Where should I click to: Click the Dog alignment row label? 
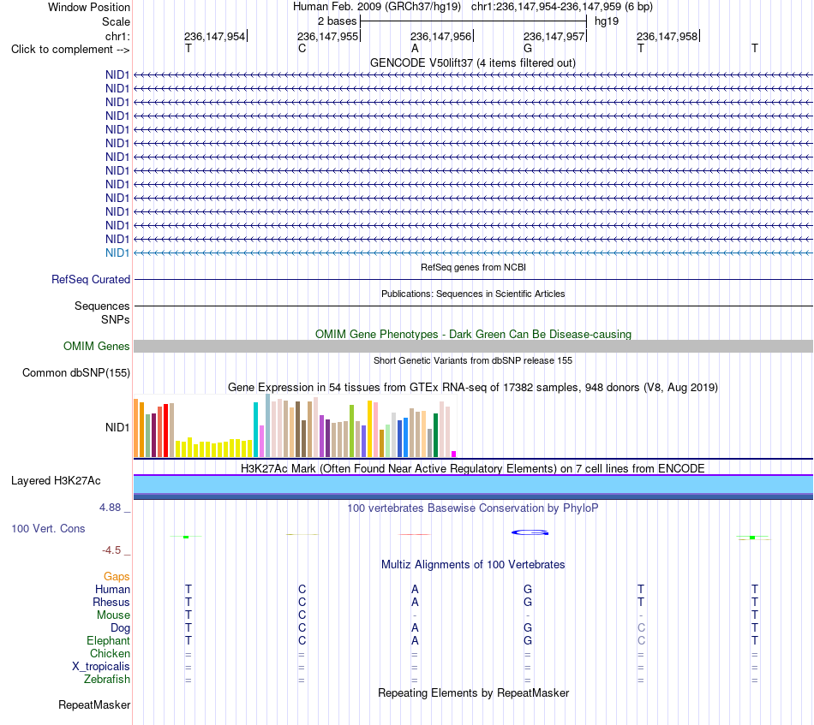120,628
